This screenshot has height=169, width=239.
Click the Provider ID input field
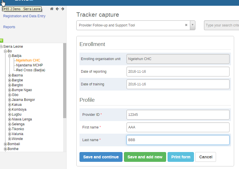click(x=178, y=114)
